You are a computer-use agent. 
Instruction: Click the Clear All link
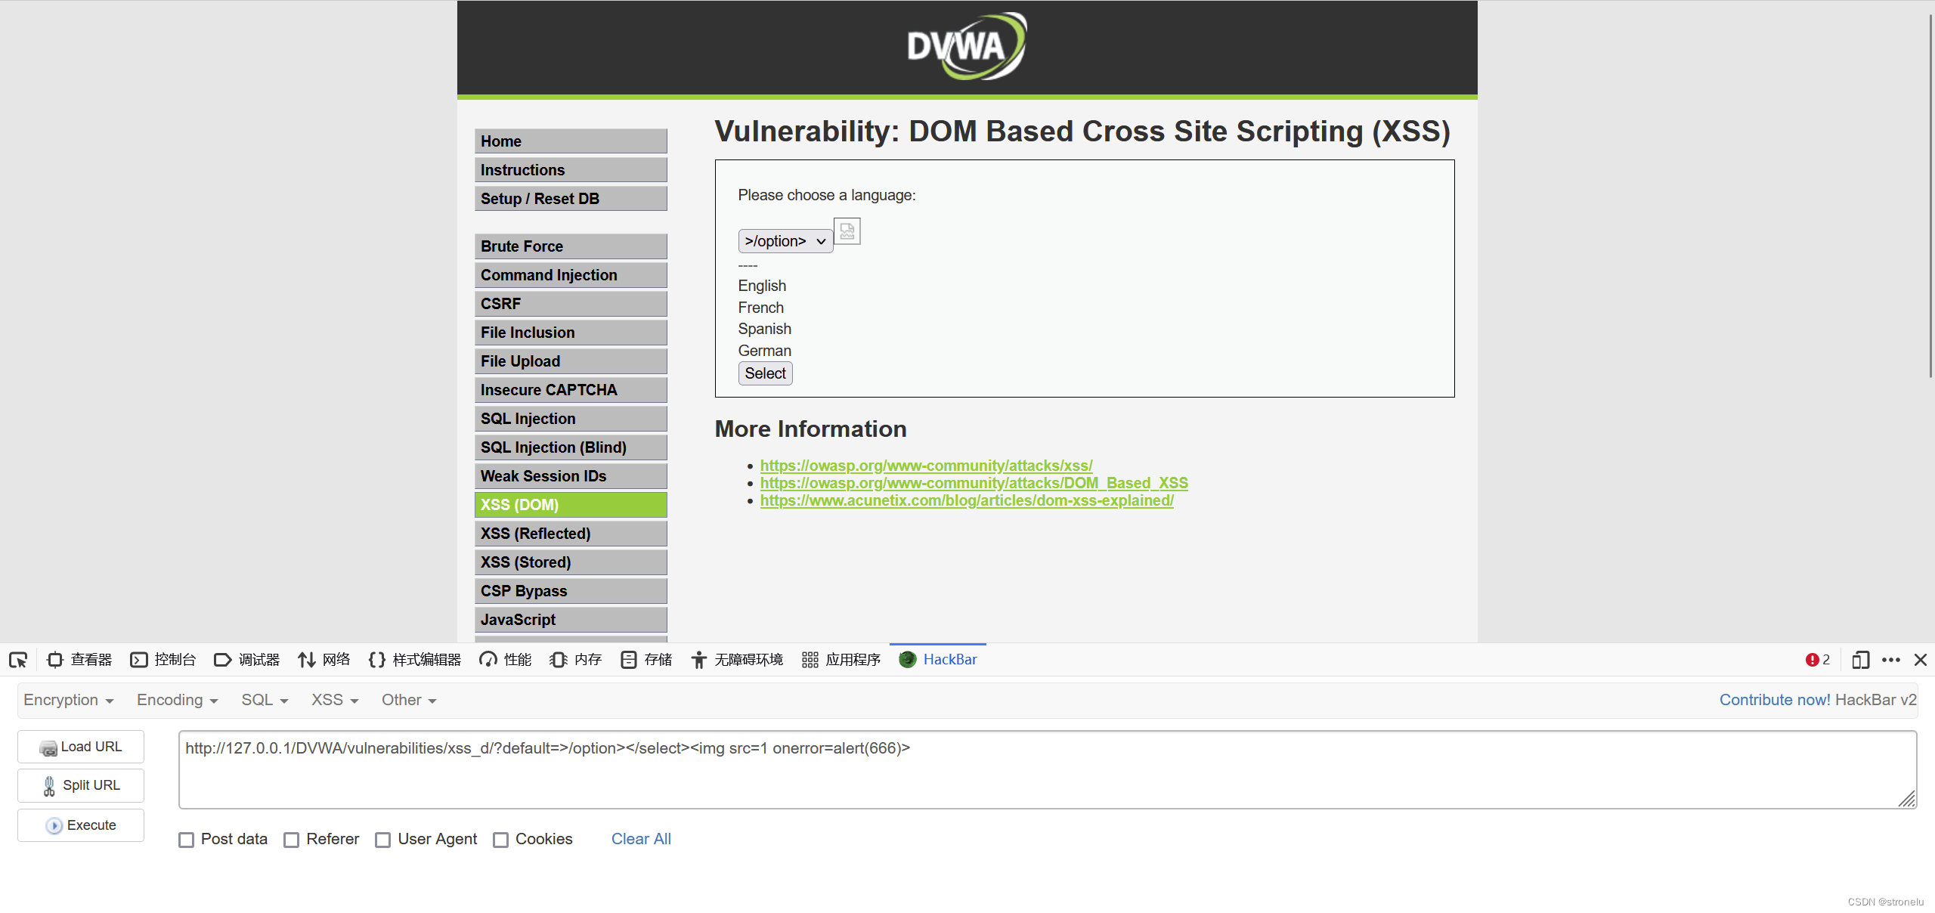point(640,839)
